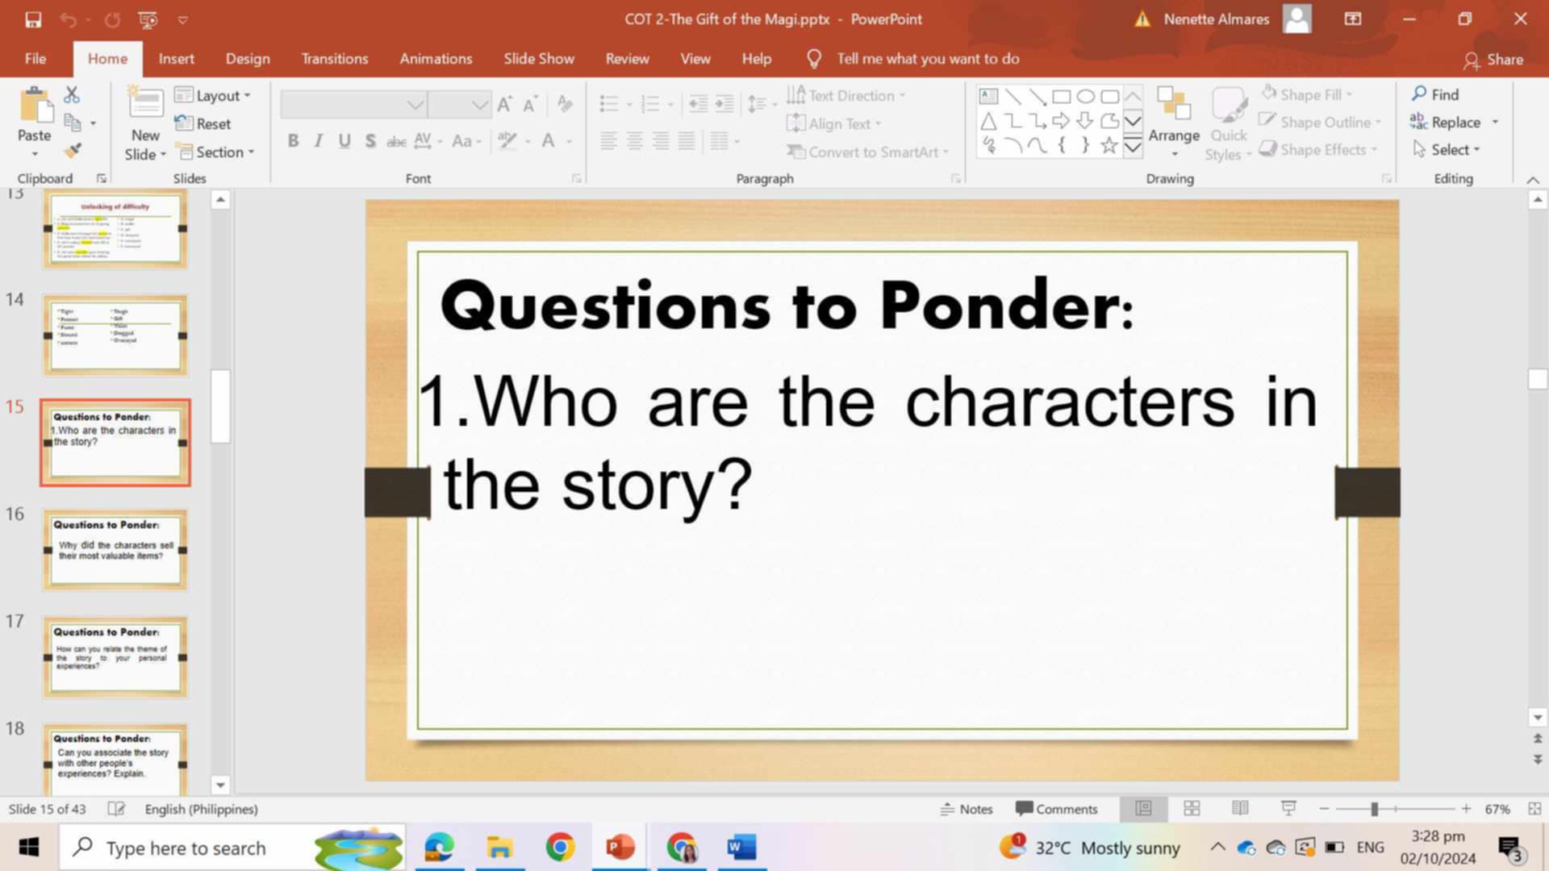1549x871 pixels.
Task: Open File Explorer from taskbar
Action: pos(499,847)
